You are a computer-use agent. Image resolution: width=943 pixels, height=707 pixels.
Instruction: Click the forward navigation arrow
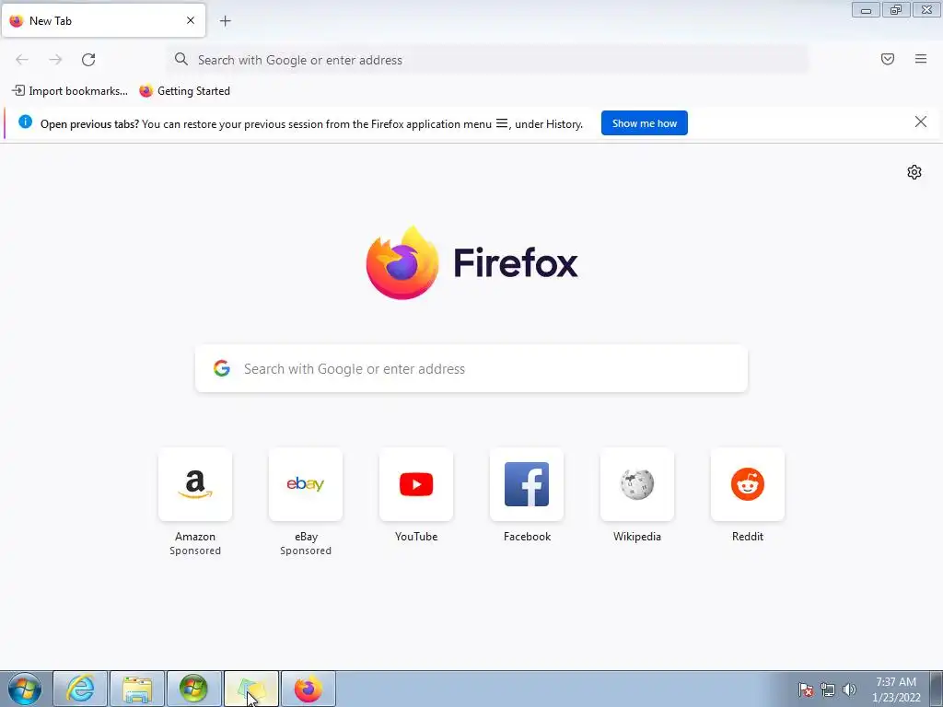tap(55, 60)
